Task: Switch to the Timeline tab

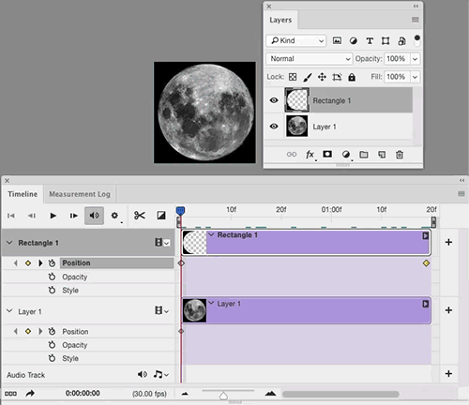Action: click(23, 194)
